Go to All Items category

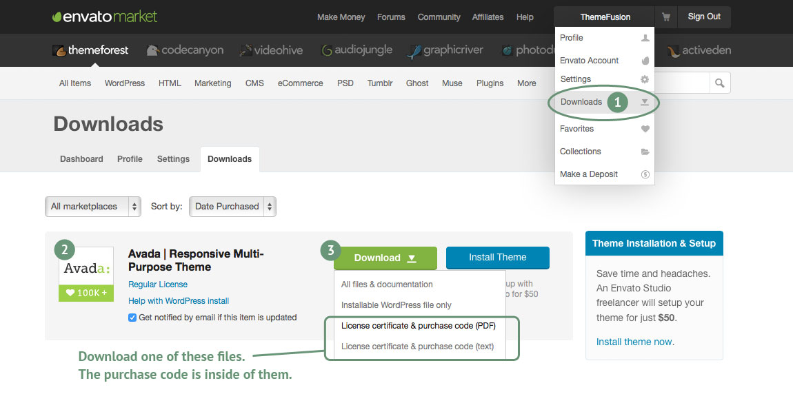coord(75,83)
